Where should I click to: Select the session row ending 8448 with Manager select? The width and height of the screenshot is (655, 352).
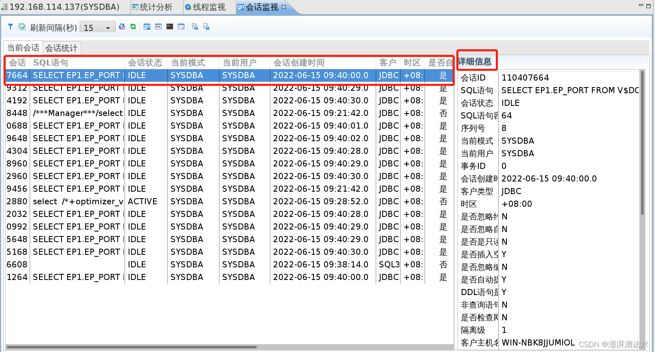click(x=229, y=113)
